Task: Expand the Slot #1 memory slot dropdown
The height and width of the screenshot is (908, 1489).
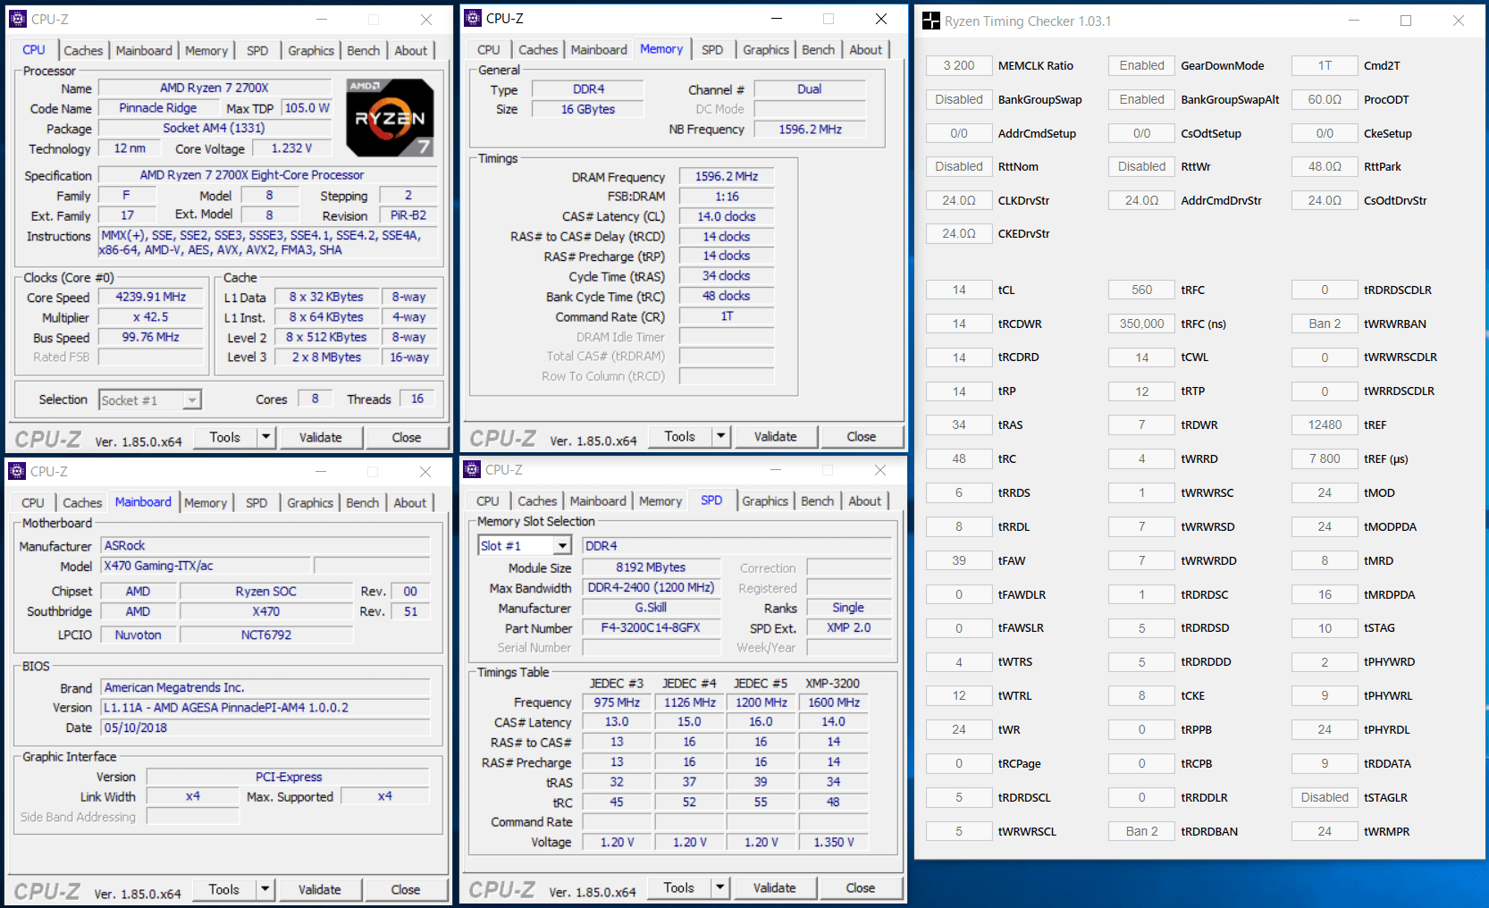Action: (562, 546)
